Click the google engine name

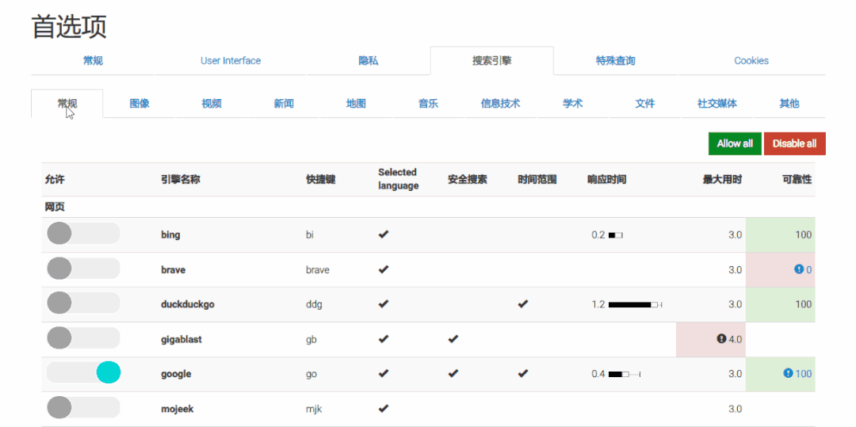[x=176, y=374]
